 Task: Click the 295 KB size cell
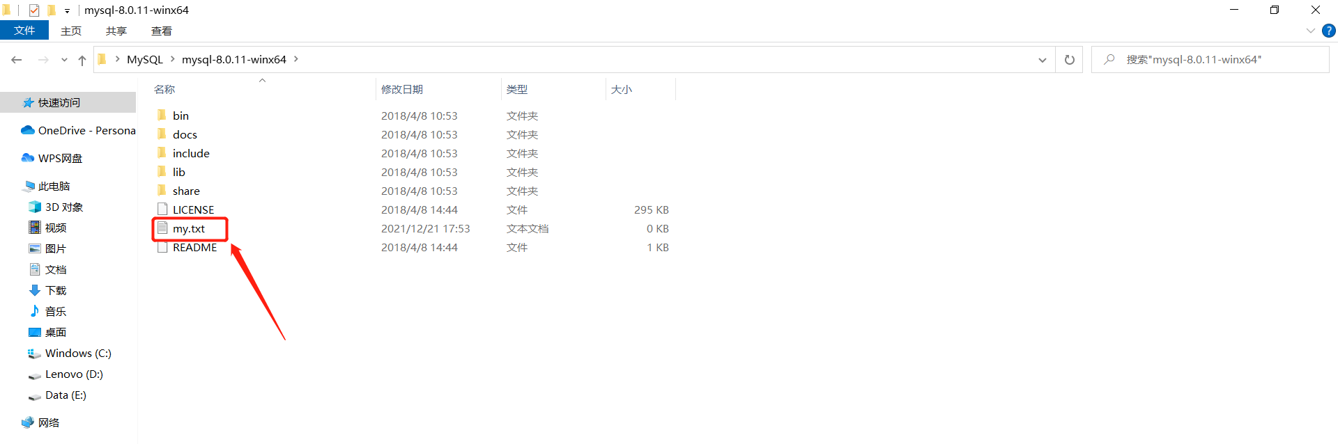click(652, 209)
